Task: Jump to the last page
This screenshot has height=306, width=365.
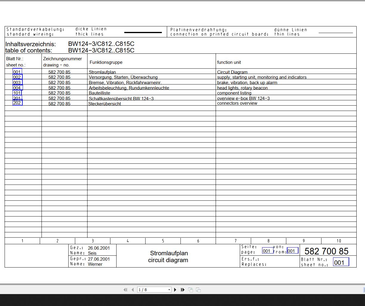Action: click(183, 290)
